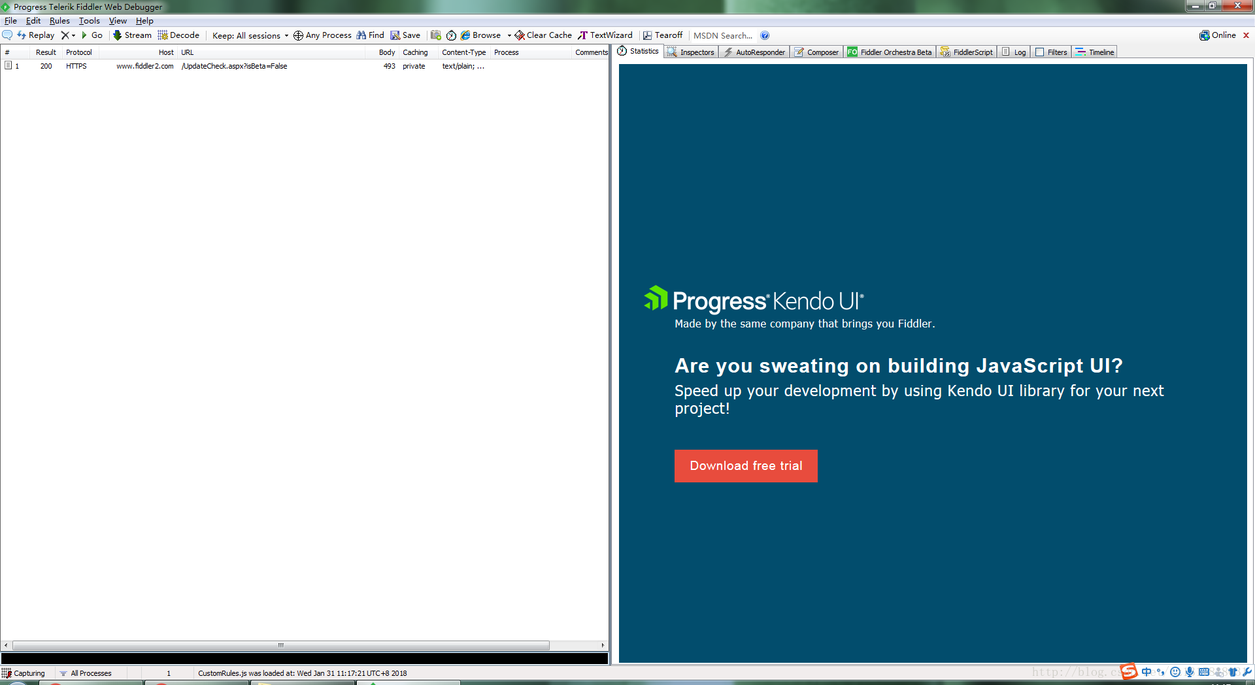Viewport: 1255px width, 685px height.
Task: Open the Edit menu
Action: pyautogui.click(x=33, y=21)
